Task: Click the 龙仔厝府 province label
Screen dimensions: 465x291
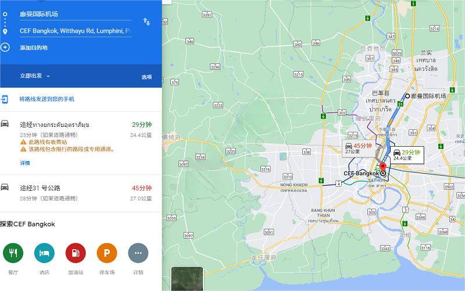Action: coord(264,257)
